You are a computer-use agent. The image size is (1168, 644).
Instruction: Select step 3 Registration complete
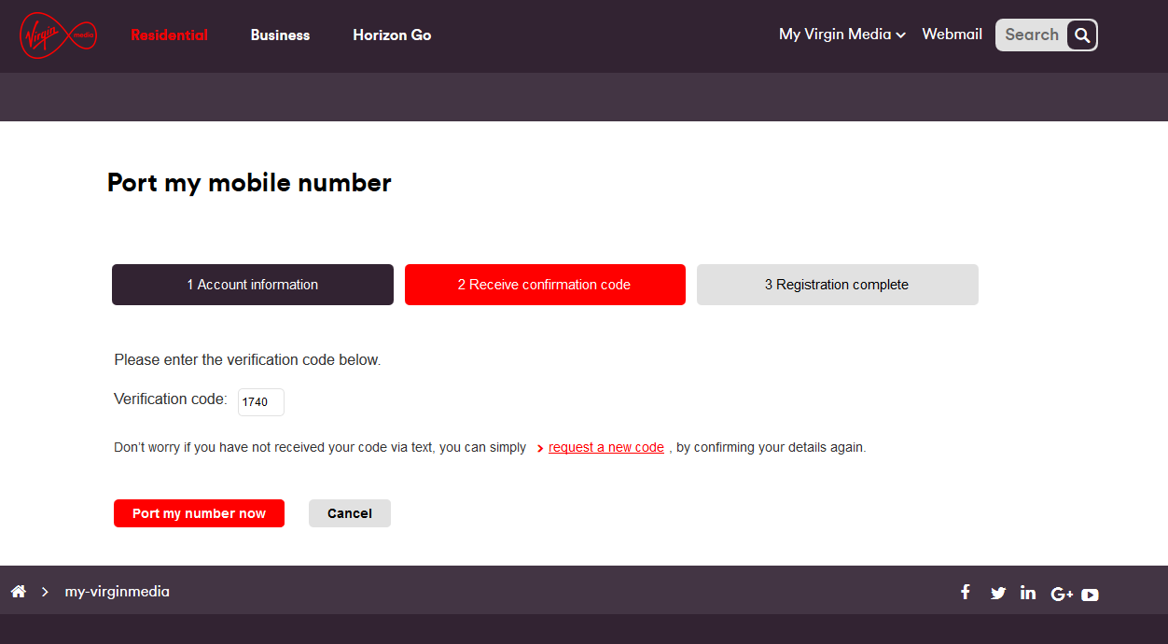(838, 285)
